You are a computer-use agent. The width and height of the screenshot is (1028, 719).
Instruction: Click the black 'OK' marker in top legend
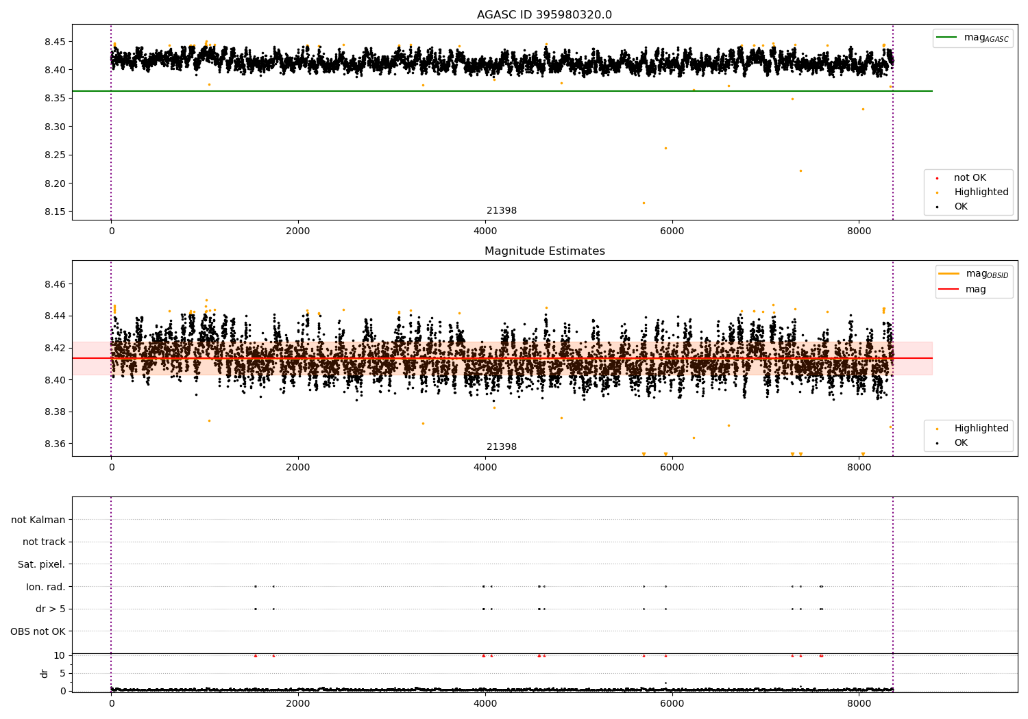(x=937, y=207)
